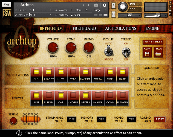Select the next instrument arrow

coord(89,5)
